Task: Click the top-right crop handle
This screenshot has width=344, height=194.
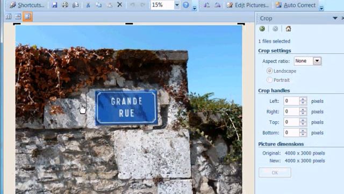Action: tap(241, 24)
